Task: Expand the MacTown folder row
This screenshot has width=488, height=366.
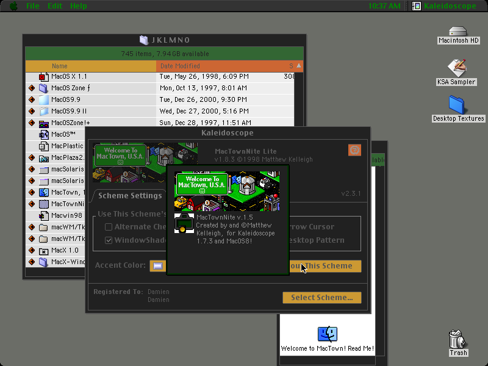Action: [32, 192]
